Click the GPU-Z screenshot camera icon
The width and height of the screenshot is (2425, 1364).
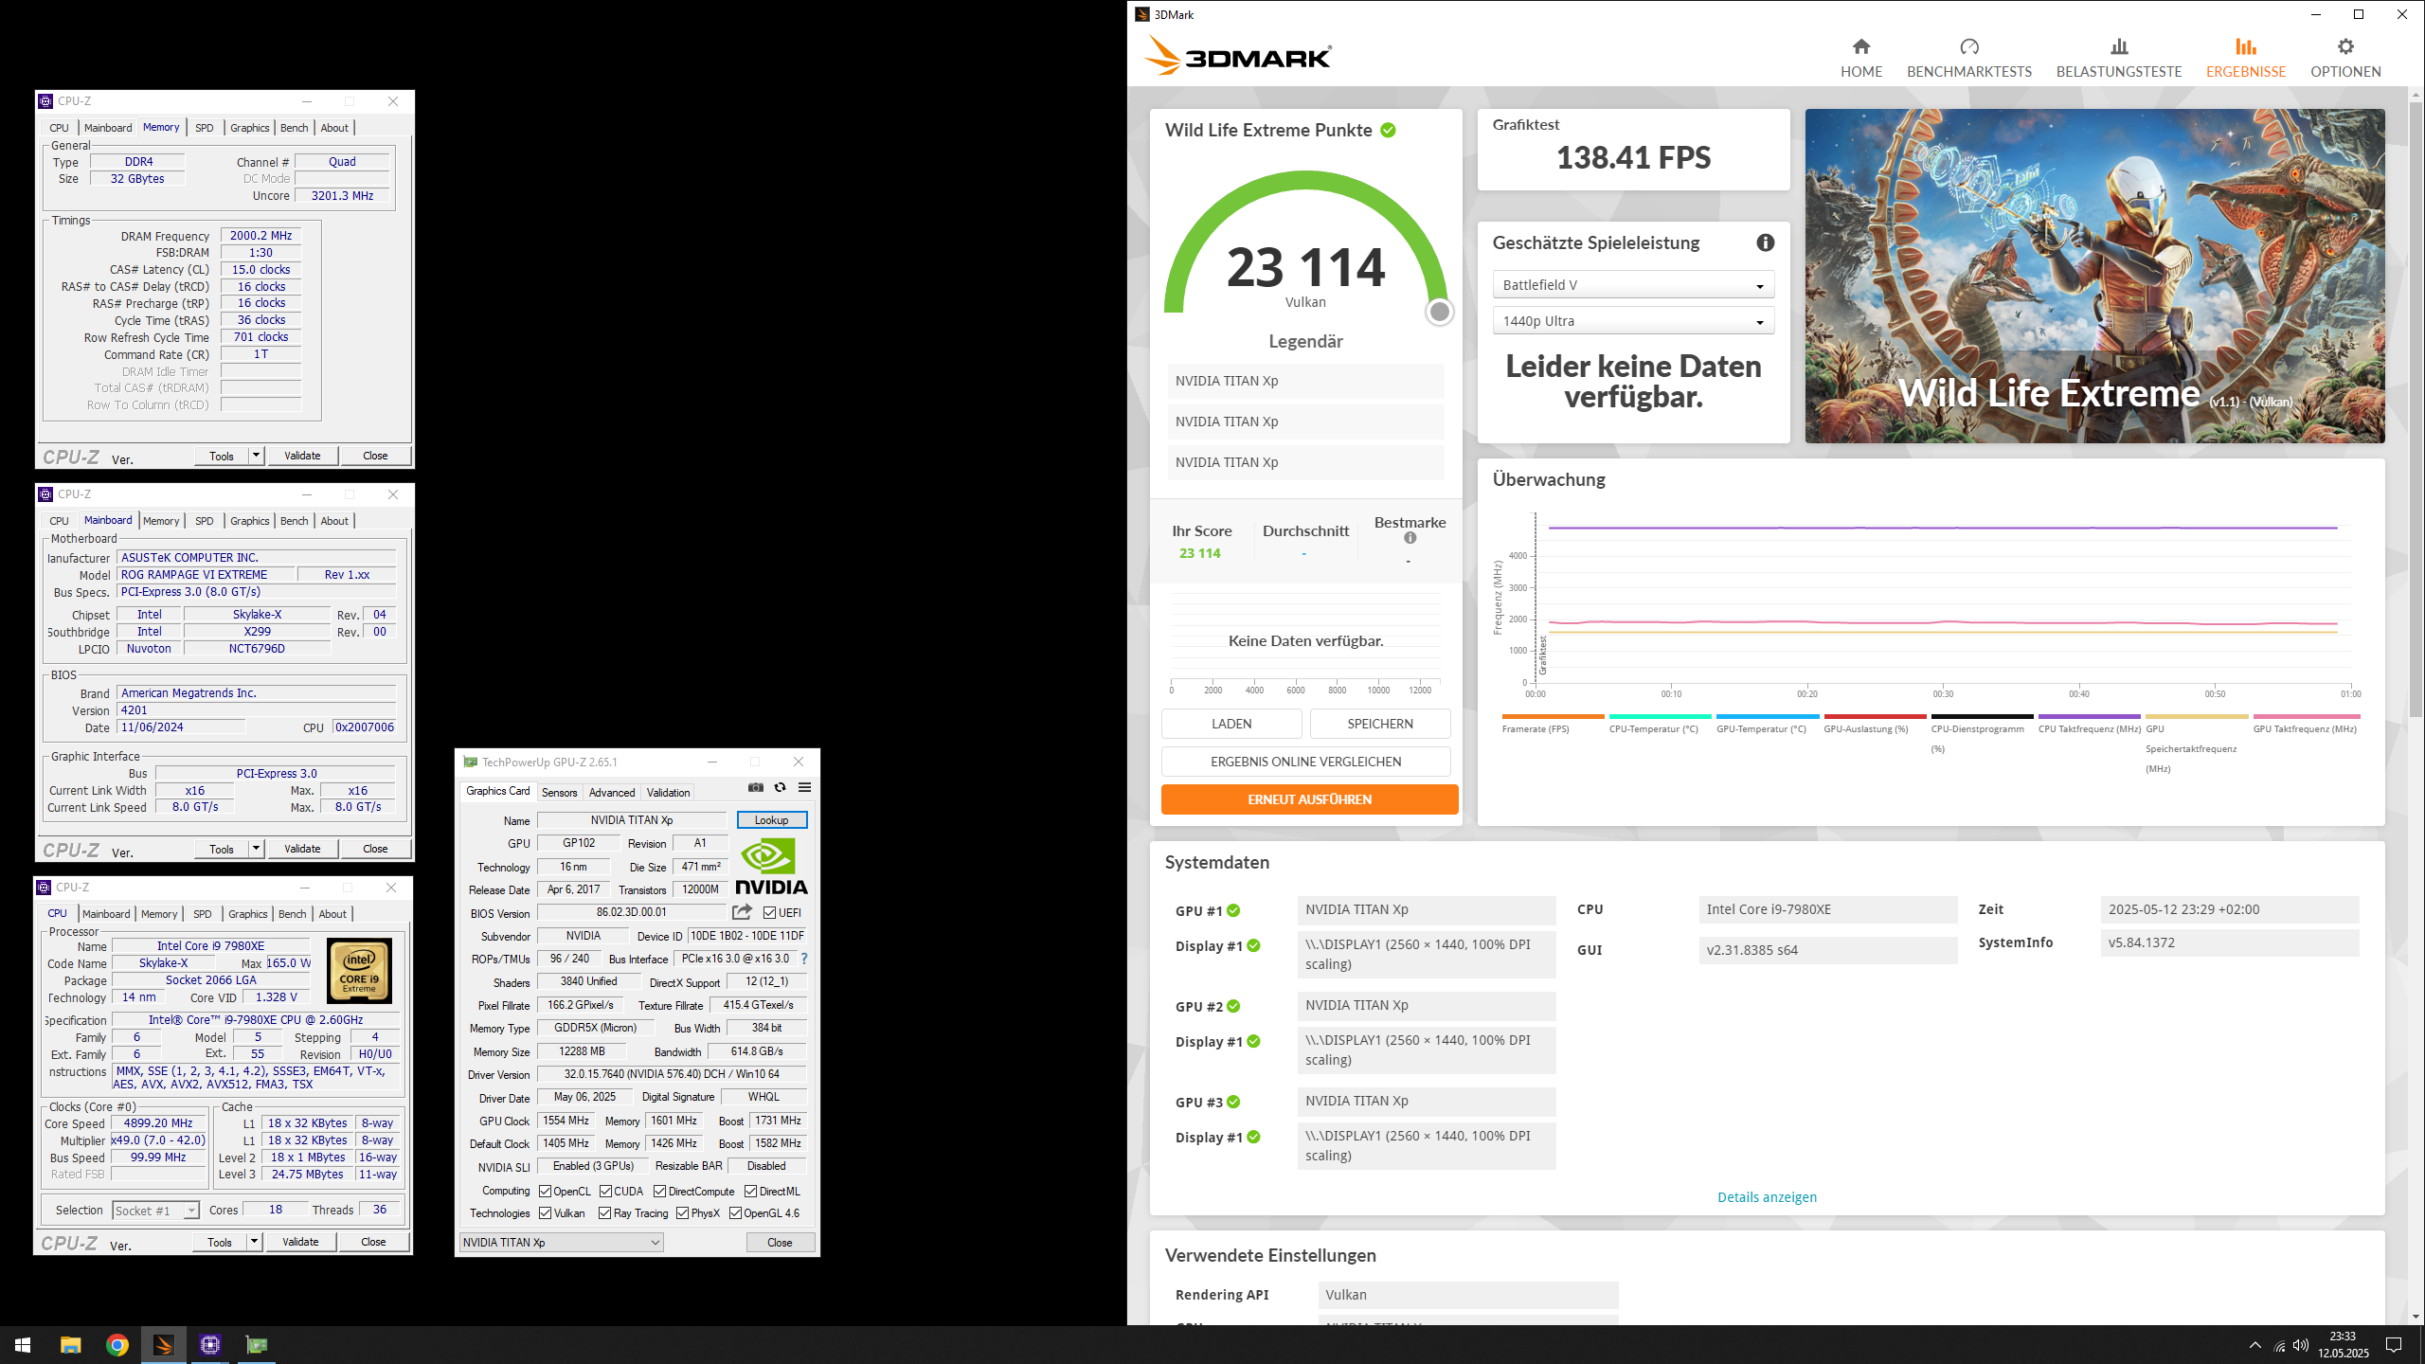tap(755, 787)
